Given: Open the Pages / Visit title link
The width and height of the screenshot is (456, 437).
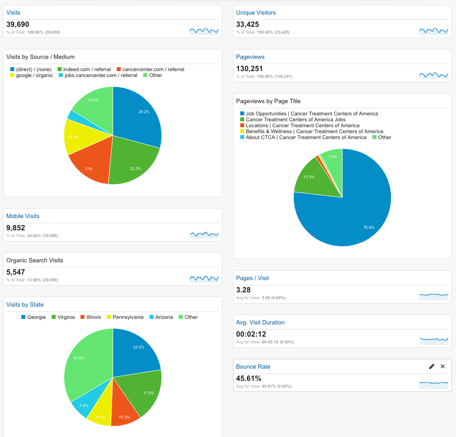Looking at the screenshot, I should [x=252, y=278].
